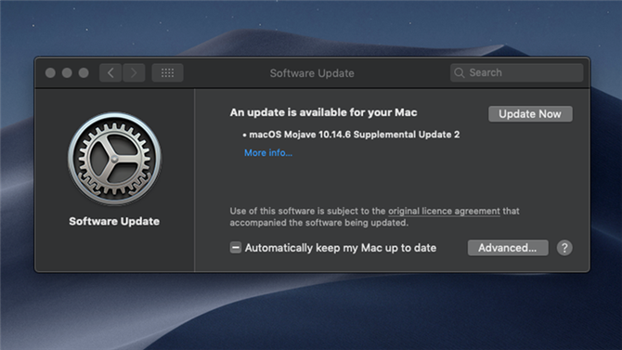Minimize the window with the middle button
Viewport: 622px width, 350px height.
67,73
